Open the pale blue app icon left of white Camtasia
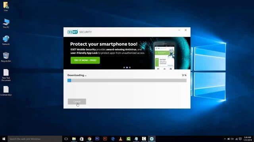 pos(136,139)
